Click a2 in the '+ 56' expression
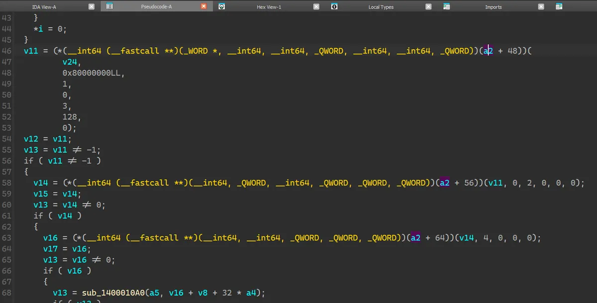This screenshot has width=597, height=303. pyautogui.click(x=444, y=183)
